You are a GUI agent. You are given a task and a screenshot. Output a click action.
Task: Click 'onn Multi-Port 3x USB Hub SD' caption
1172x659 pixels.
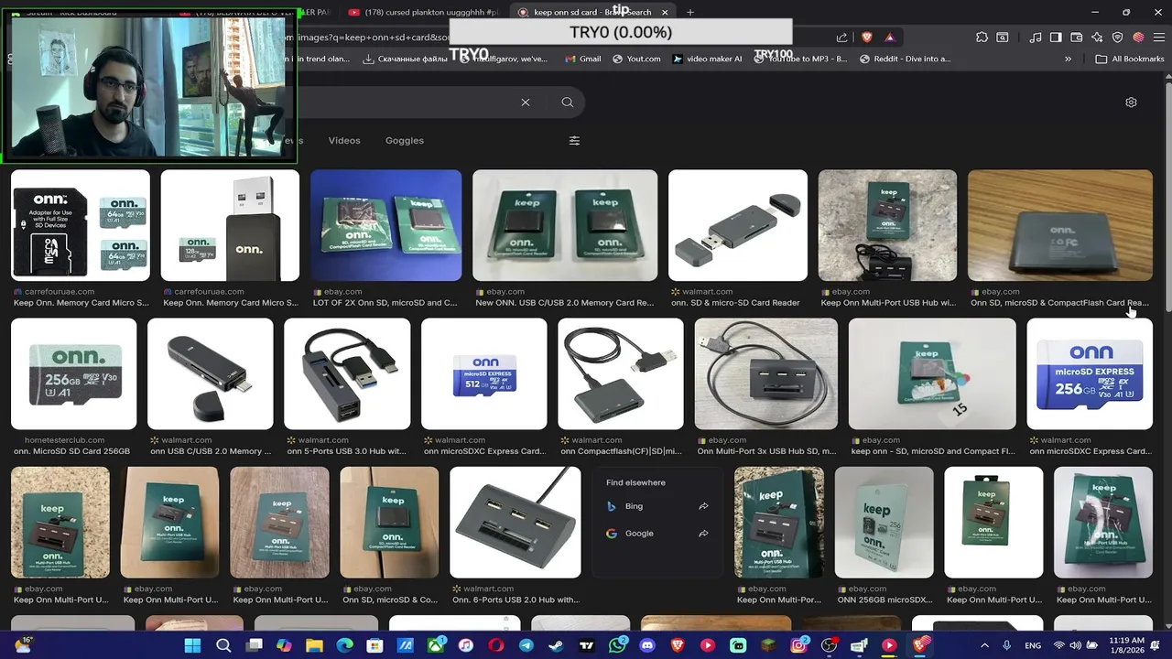point(765,451)
